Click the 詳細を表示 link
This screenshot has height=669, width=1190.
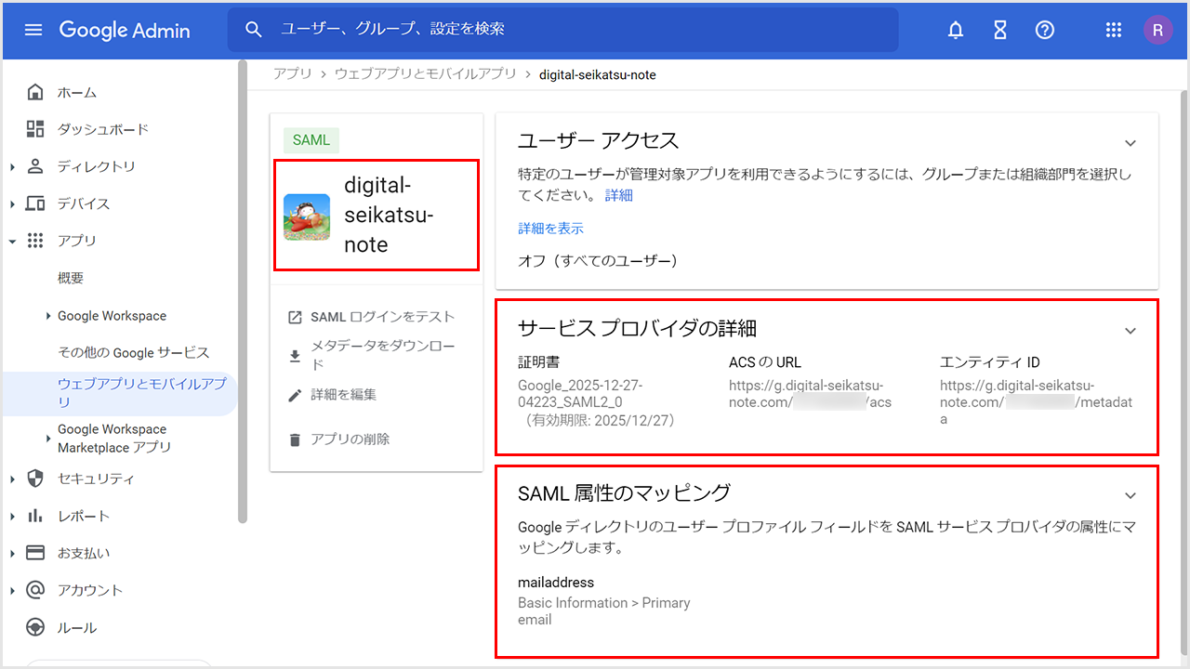pos(550,228)
